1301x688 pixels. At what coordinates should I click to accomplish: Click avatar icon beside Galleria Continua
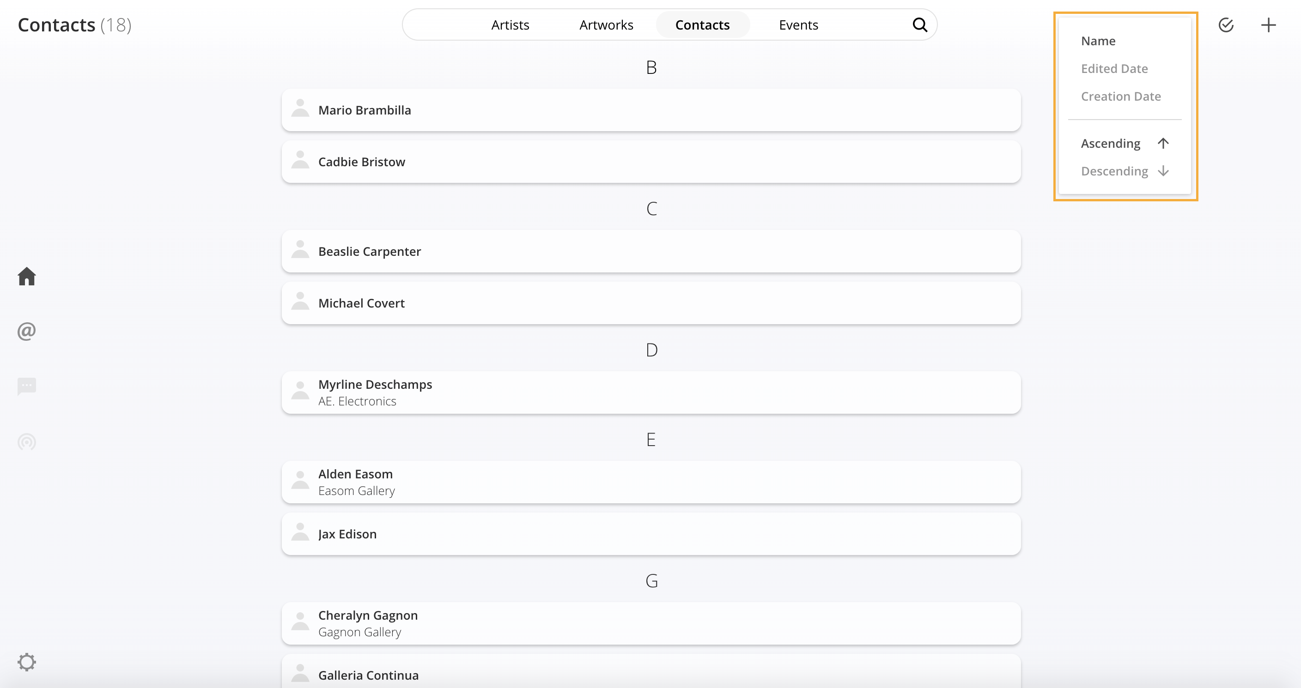[x=300, y=673]
